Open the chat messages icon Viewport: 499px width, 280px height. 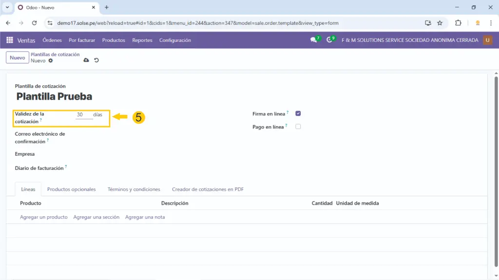click(314, 40)
